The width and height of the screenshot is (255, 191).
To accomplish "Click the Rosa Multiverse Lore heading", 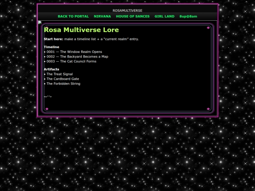I will coord(81,30).
